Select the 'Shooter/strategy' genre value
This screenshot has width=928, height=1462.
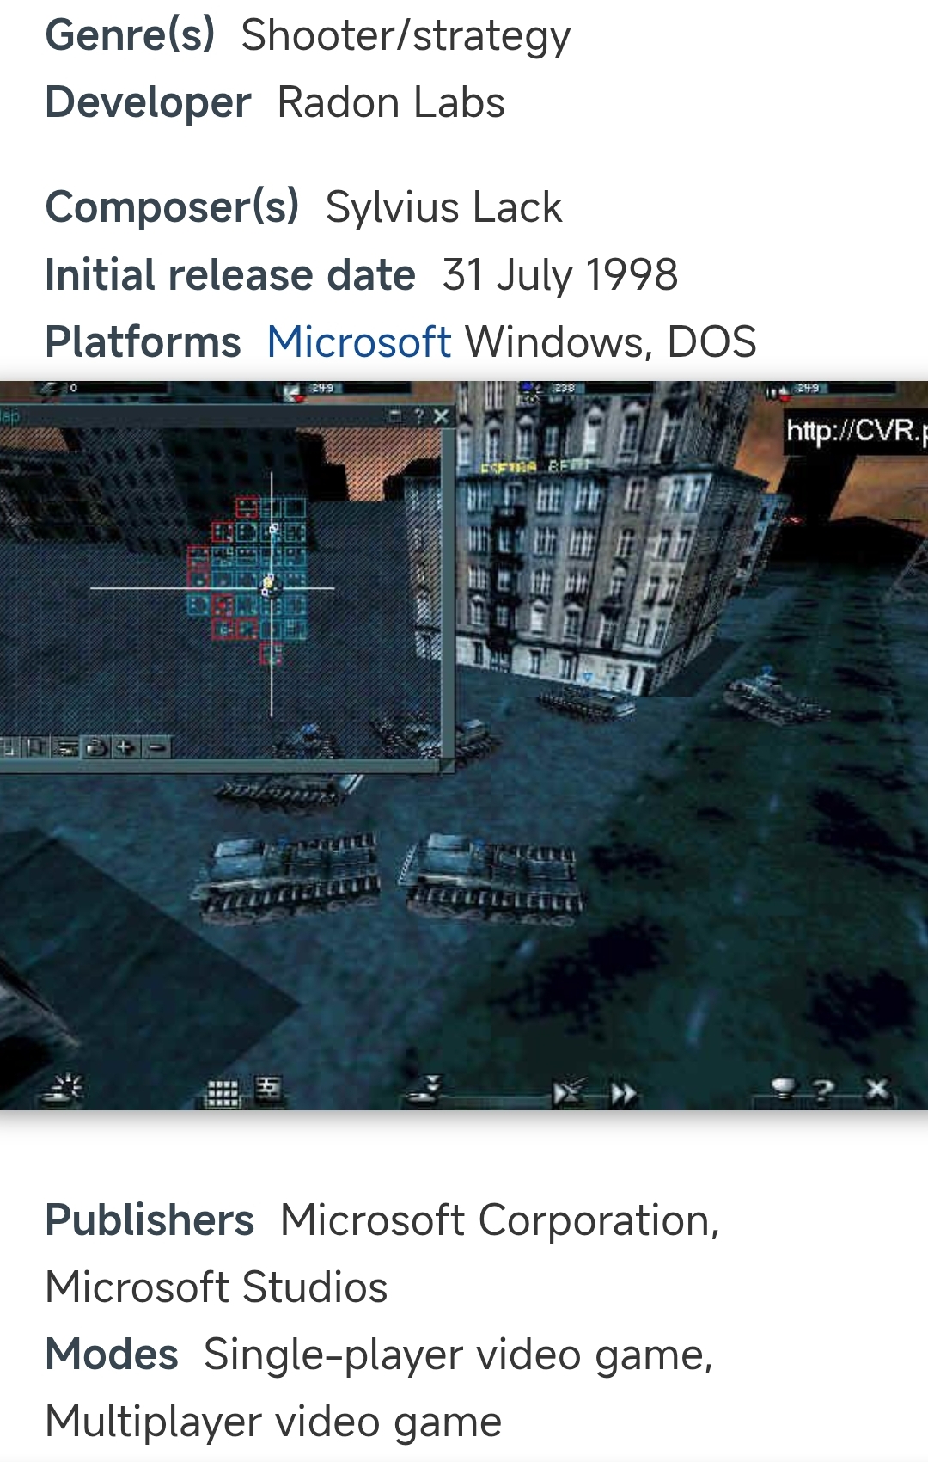tap(406, 36)
